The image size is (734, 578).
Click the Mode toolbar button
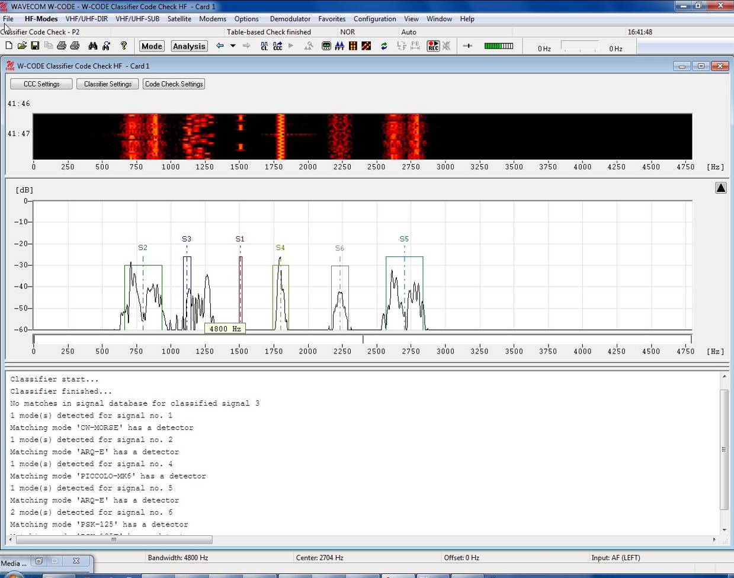pos(152,46)
